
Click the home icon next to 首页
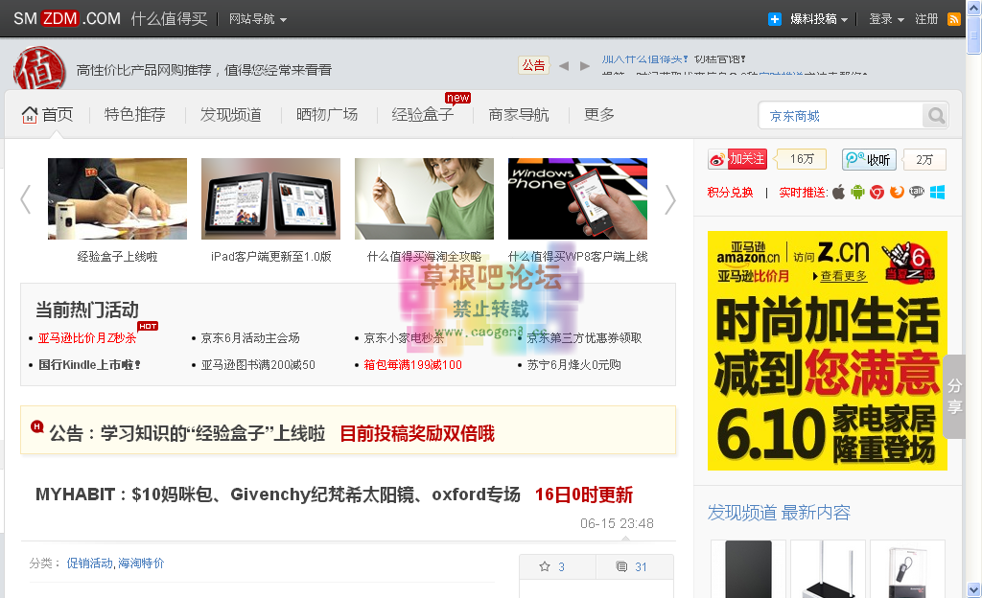pyautogui.click(x=28, y=114)
